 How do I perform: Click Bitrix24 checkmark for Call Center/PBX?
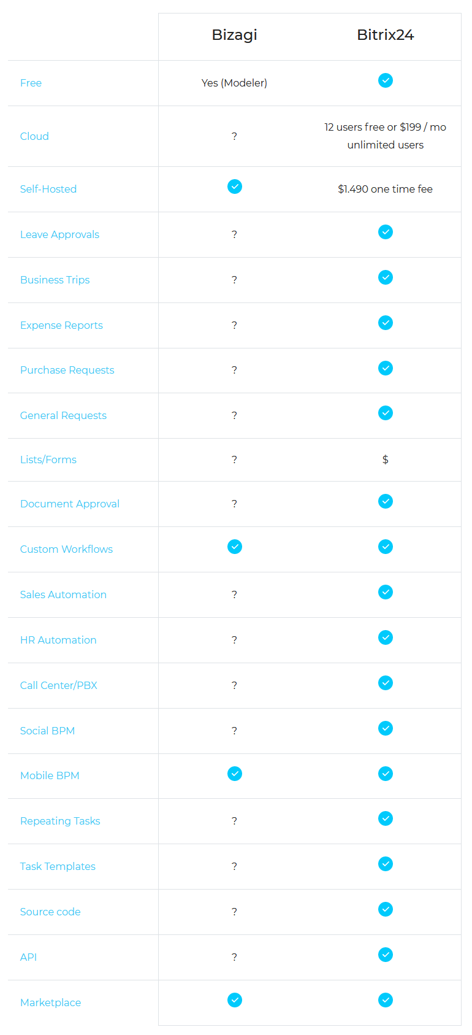click(386, 683)
